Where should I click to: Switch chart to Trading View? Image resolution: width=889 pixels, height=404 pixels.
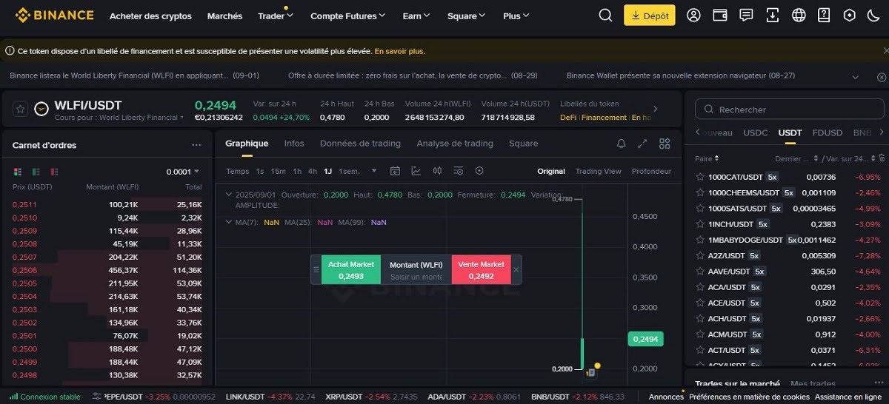[598, 171]
